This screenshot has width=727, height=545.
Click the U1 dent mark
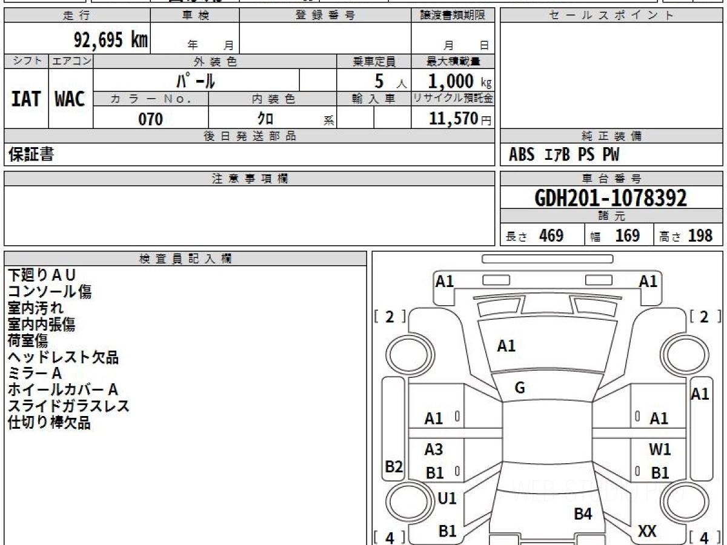point(447,498)
